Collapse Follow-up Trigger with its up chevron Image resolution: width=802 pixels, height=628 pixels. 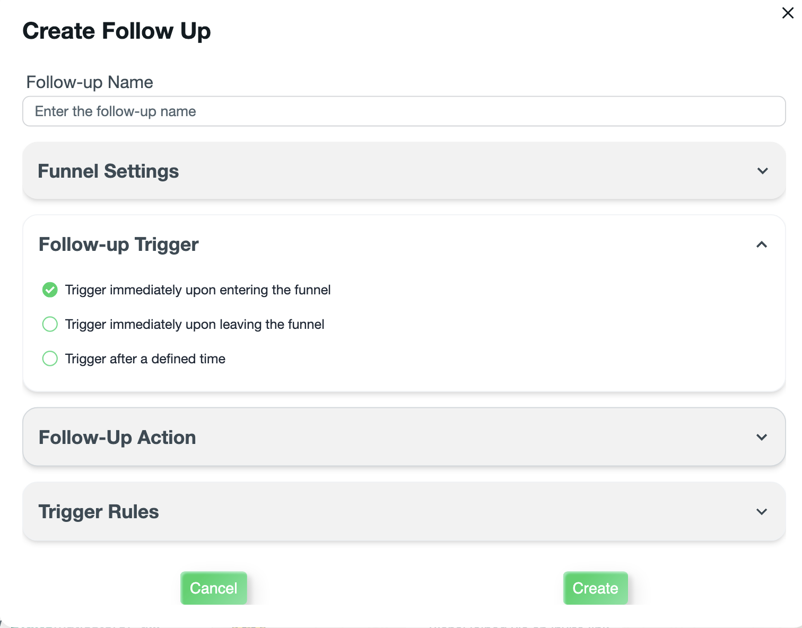762,245
